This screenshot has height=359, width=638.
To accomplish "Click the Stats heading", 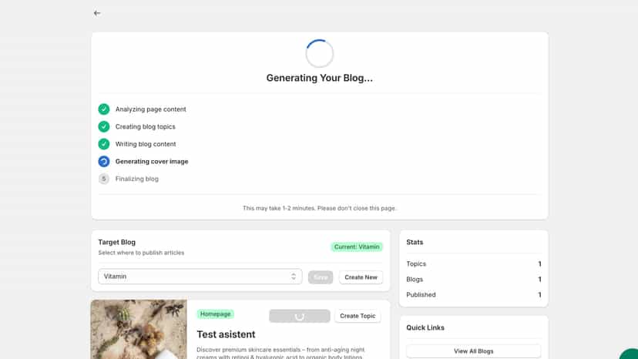I will (415, 242).
